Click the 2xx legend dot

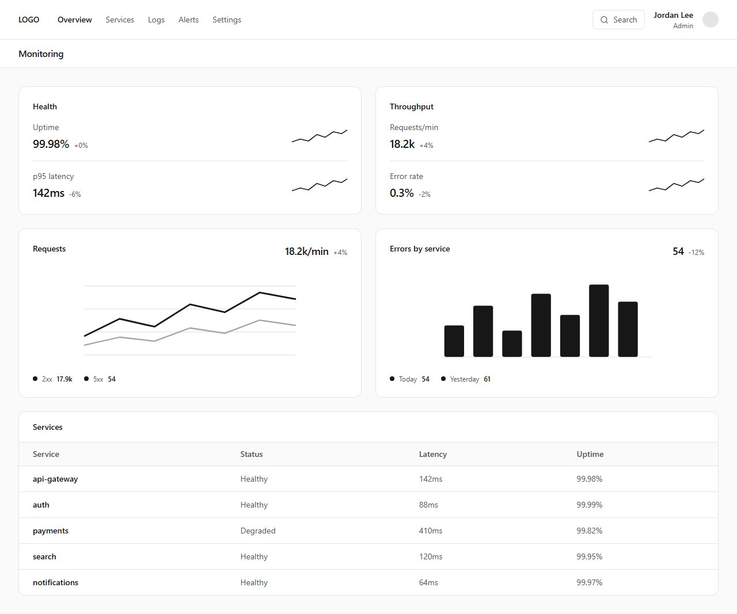pyautogui.click(x=35, y=379)
